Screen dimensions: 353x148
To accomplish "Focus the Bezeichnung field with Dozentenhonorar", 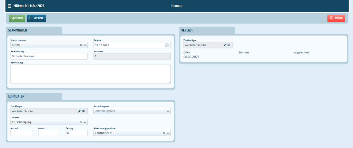I will (x=49, y=56).
